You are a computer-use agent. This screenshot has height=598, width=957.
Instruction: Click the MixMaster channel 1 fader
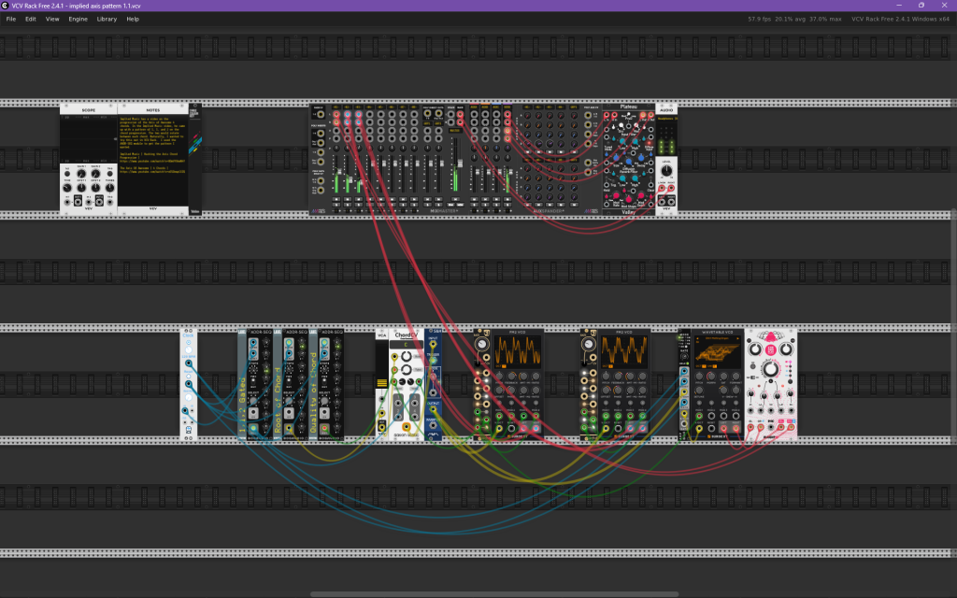(x=340, y=172)
